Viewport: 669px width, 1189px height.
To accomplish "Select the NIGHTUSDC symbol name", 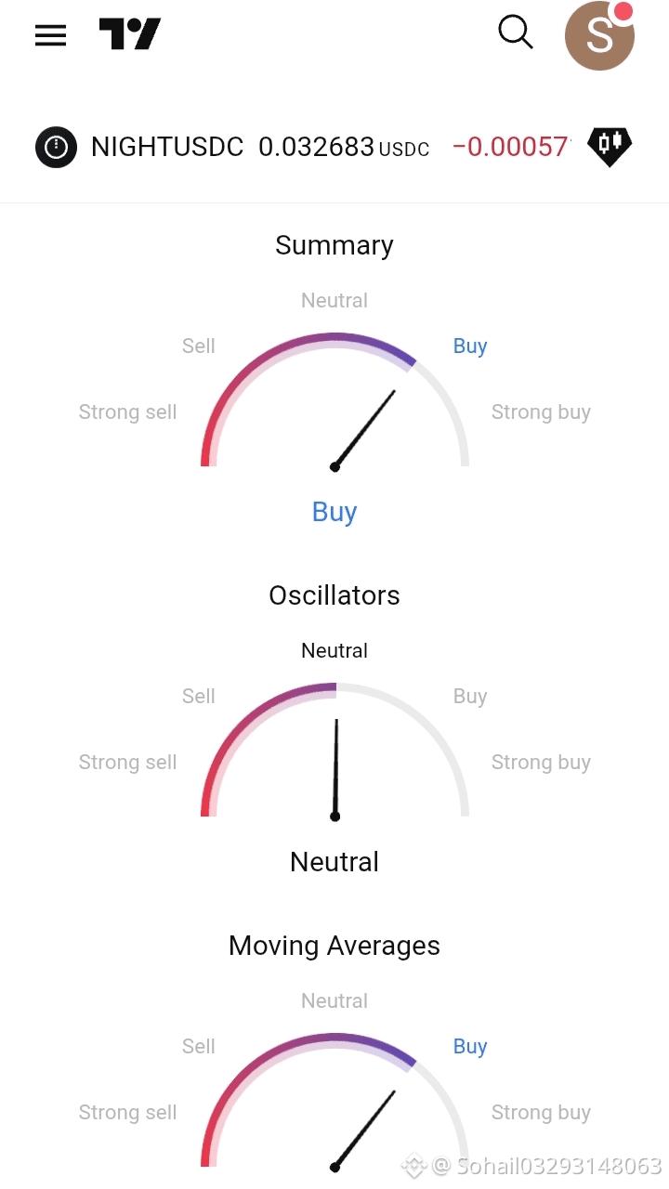I will [x=167, y=147].
